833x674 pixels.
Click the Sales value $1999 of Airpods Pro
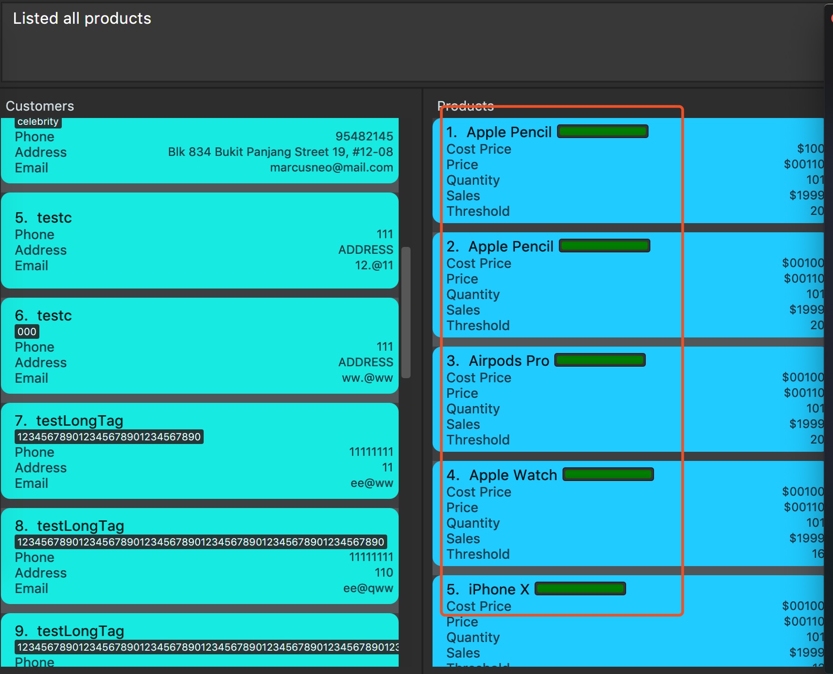point(806,424)
